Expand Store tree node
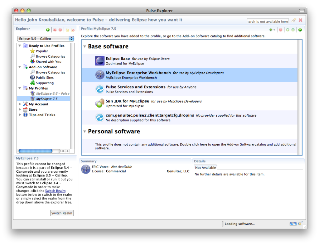This screenshot has width=319, height=245. pyautogui.click(x=20, y=109)
